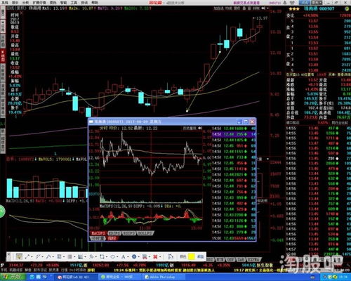This screenshot has height=281, width=351.
Task: Click the yellow color swatch in drawing toolbar
Action: point(192,256)
